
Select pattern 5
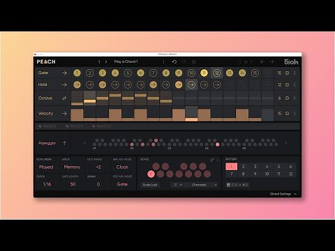278,167
